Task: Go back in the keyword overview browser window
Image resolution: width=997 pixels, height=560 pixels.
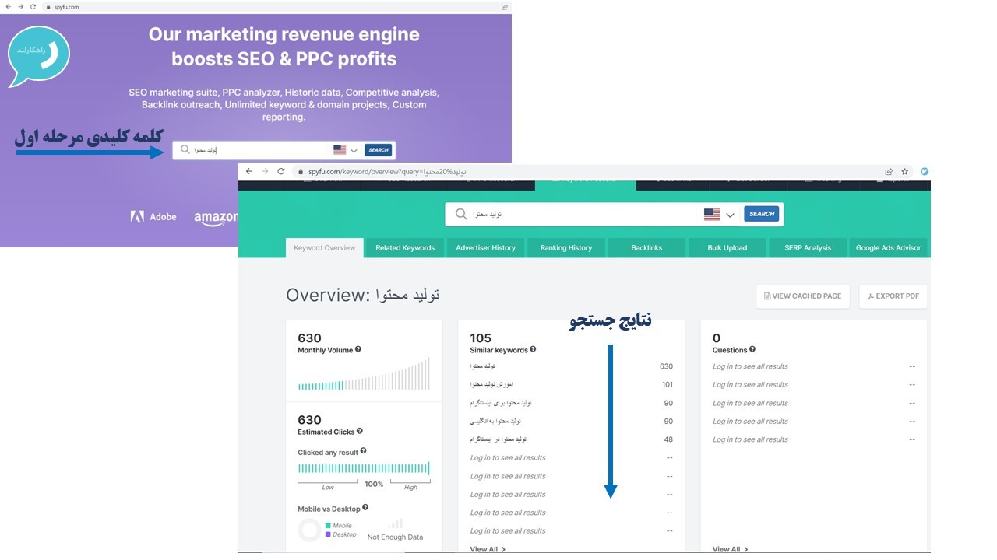Action: click(x=249, y=171)
